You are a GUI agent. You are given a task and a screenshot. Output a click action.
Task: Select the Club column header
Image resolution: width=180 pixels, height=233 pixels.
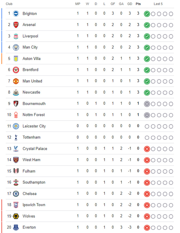[9, 4]
